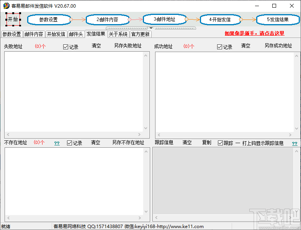
Task: Collapse the flow chart panel chevron
Action: [151, 28]
